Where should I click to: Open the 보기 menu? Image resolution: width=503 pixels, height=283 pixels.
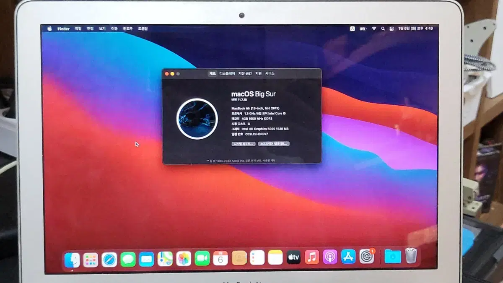tap(102, 29)
